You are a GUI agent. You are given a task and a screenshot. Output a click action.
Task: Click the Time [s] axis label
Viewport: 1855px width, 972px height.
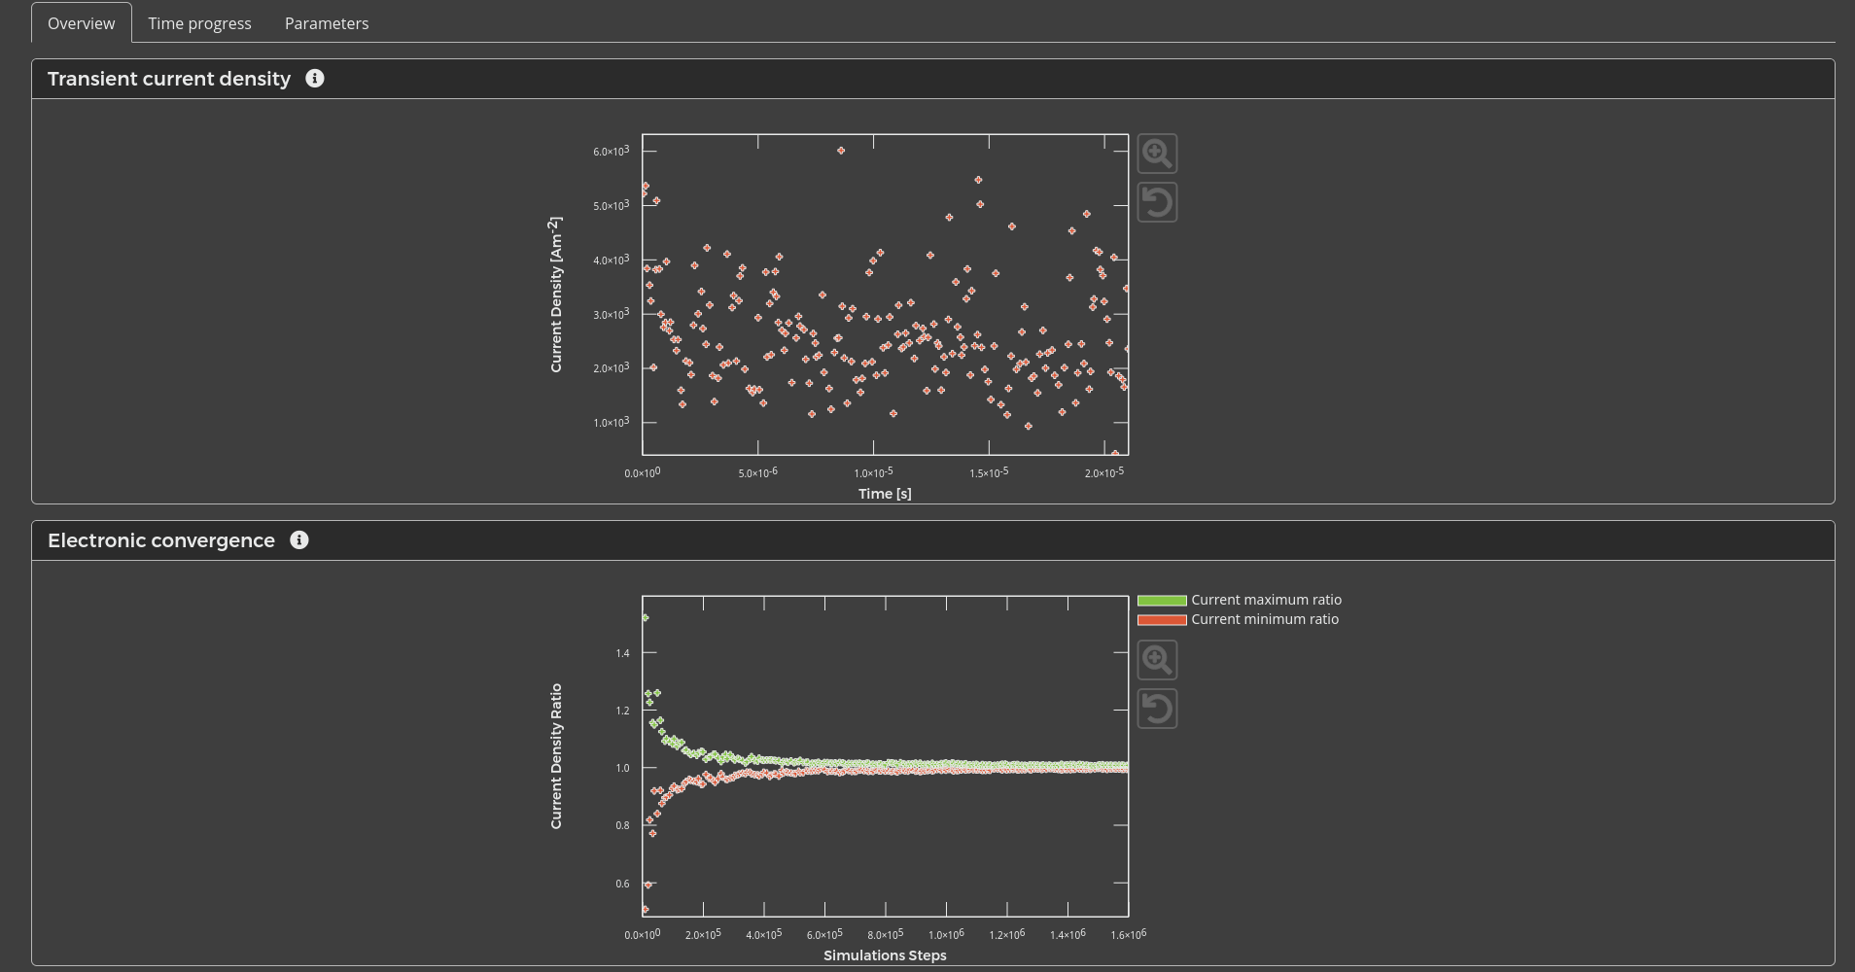pyautogui.click(x=885, y=494)
